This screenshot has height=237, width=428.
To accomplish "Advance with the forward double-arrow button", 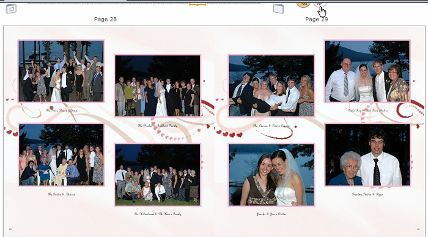I will pyautogui.click(x=319, y=3).
